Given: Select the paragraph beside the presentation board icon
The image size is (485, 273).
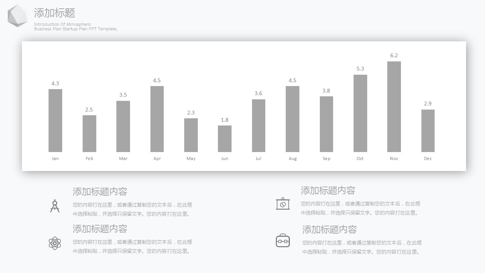Looking at the screenshot, I should click(360, 208).
